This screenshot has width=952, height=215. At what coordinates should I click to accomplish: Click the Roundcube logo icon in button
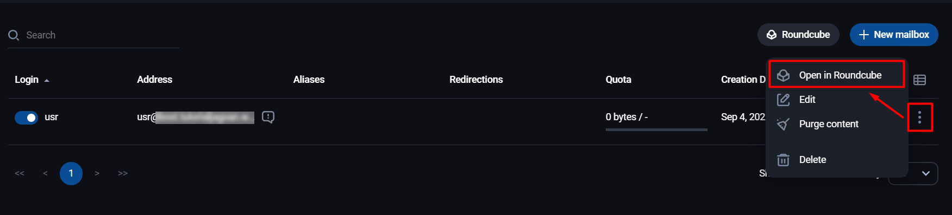pos(772,35)
